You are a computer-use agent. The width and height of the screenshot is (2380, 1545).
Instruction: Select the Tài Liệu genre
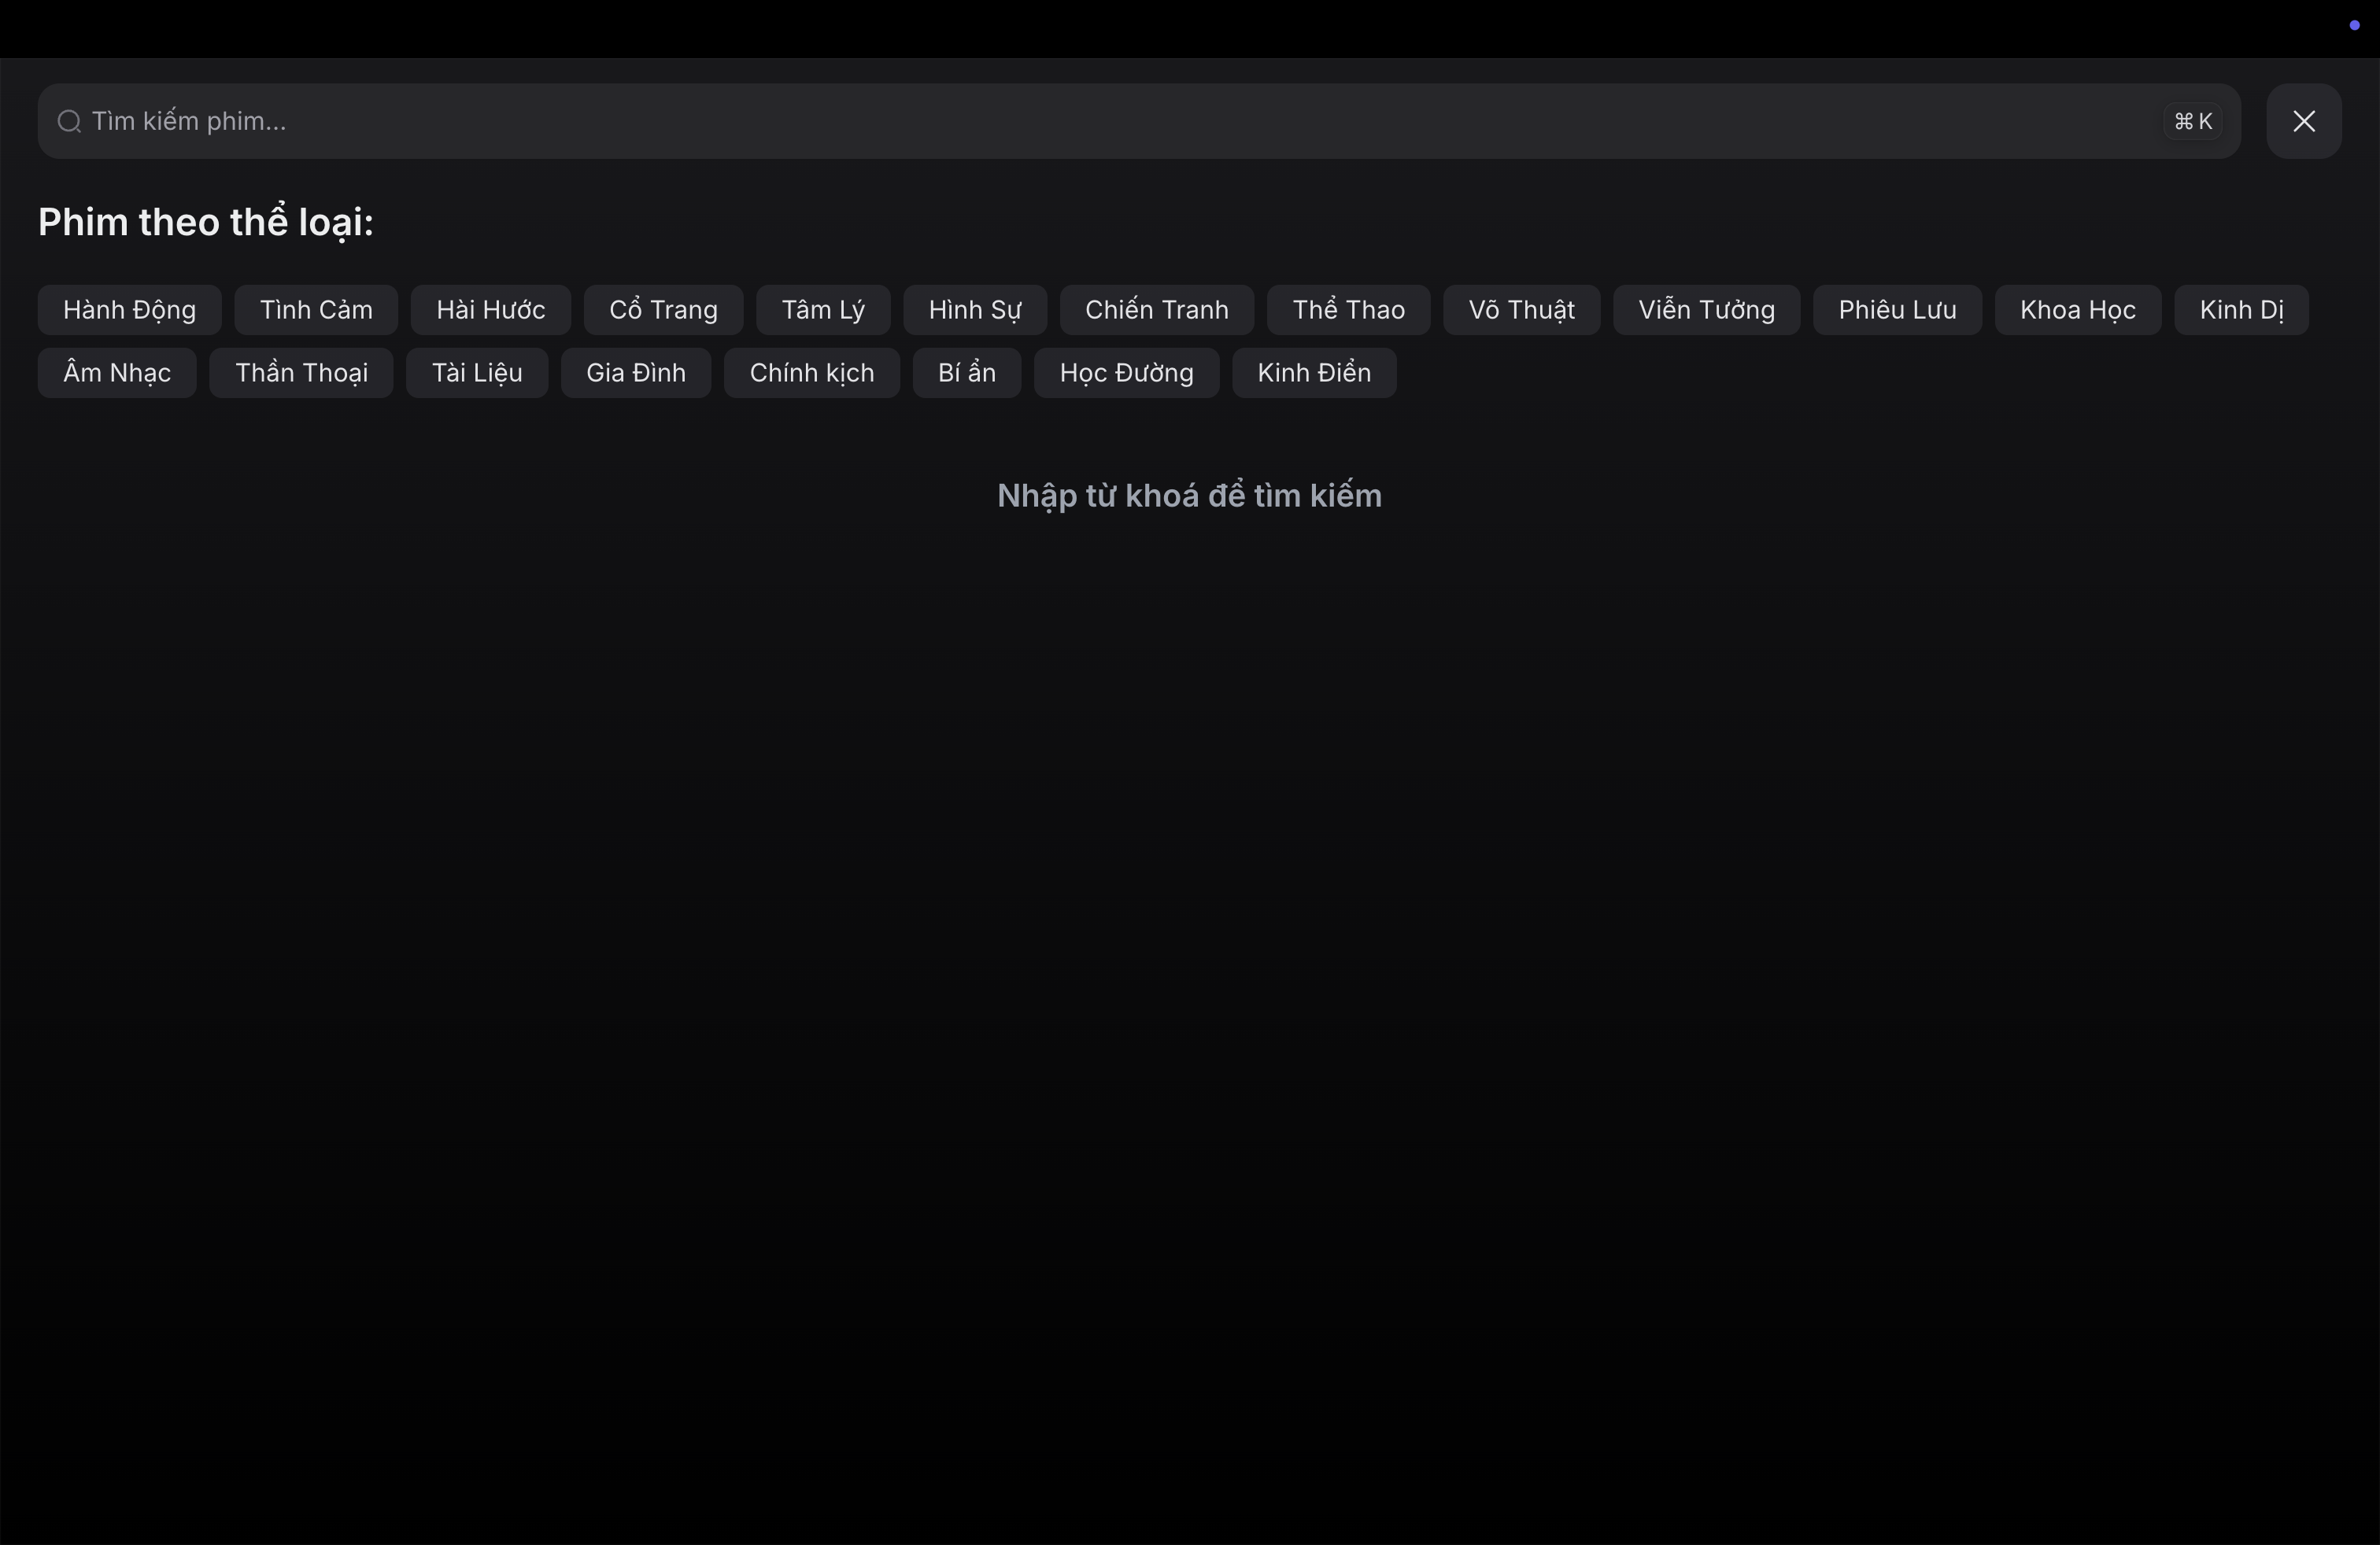476,373
